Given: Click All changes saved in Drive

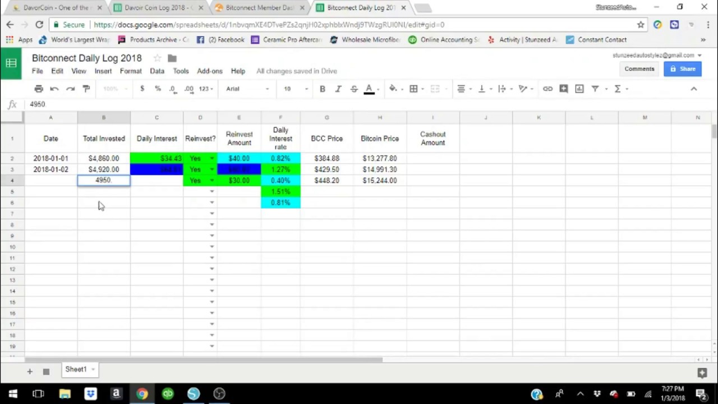Looking at the screenshot, I should 297,71.
